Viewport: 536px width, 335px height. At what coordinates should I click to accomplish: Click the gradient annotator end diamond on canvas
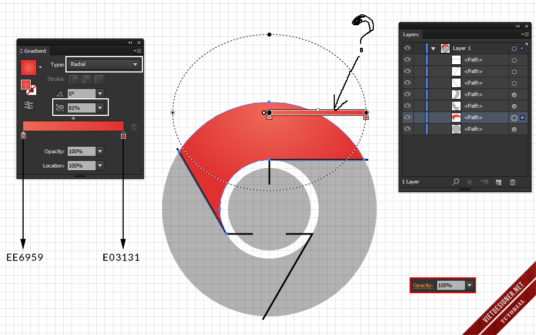[366, 113]
